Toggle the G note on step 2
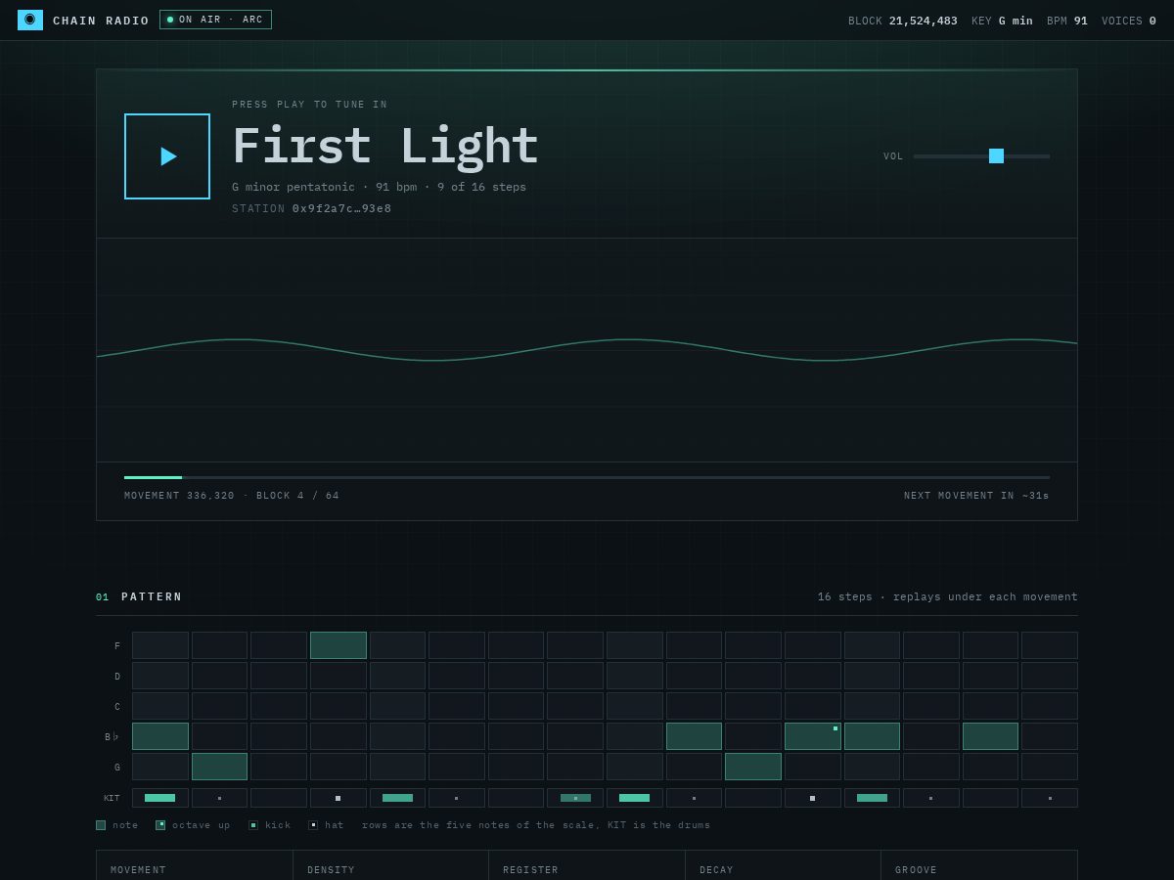Image resolution: width=1174 pixels, height=880 pixels. click(x=220, y=767)
